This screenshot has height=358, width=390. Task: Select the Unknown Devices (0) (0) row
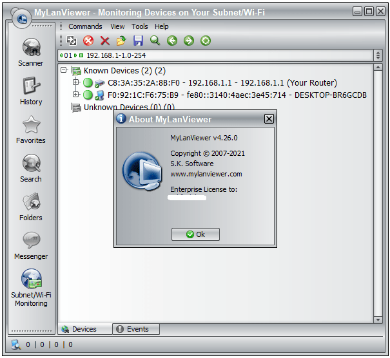click(129, 107)
